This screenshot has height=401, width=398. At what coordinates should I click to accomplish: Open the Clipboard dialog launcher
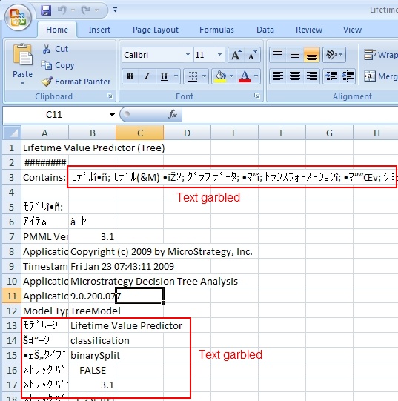110,96
